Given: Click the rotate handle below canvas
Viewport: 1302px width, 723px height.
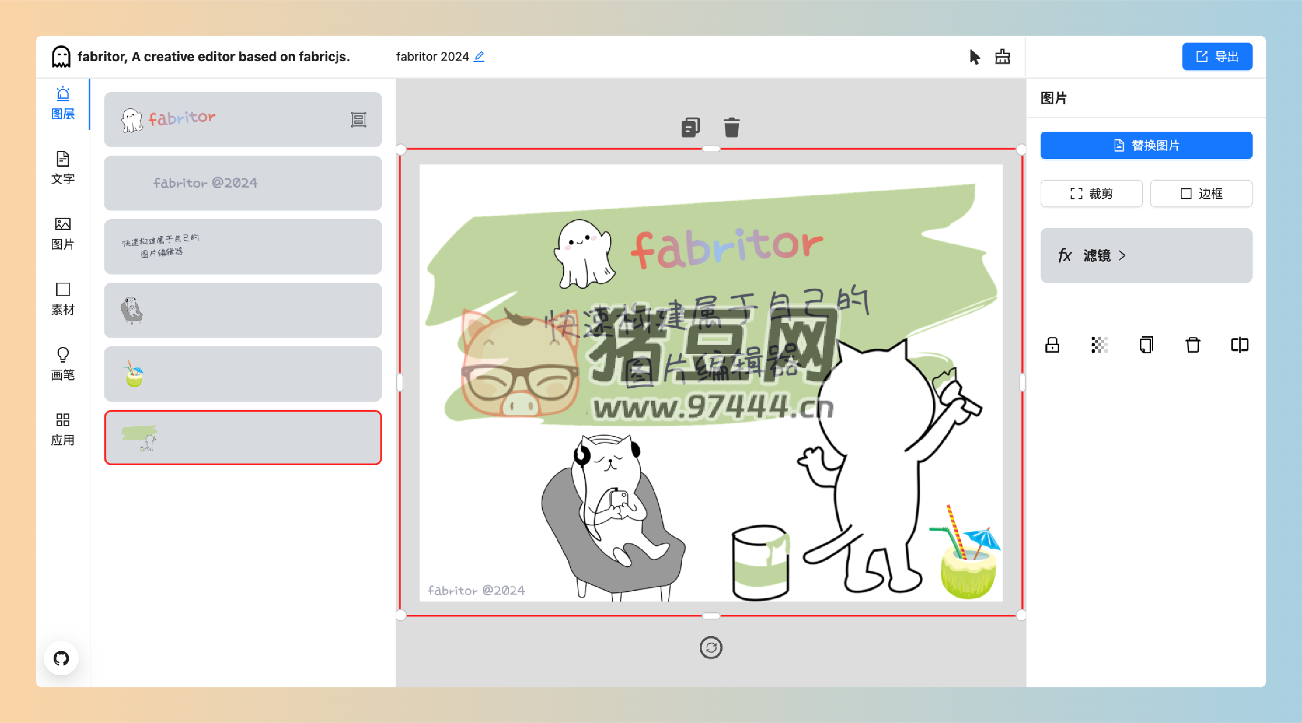Looking at the screenshot, I should 711,648.
